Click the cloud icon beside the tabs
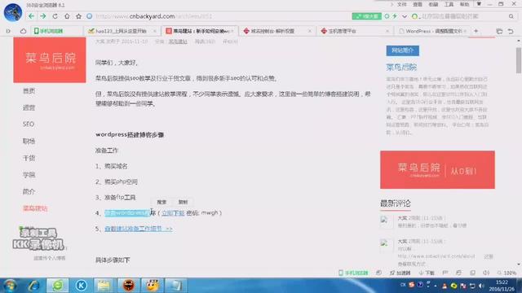 [x=23, y=31]
